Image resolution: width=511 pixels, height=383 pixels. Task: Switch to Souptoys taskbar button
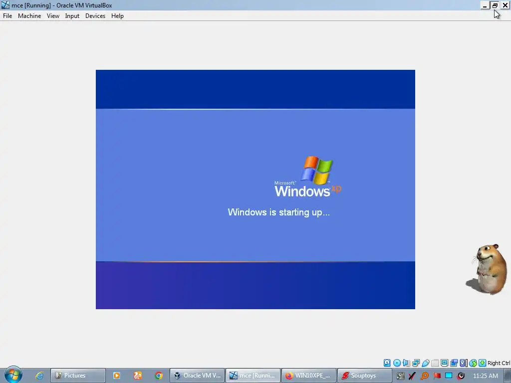point(364,376)
